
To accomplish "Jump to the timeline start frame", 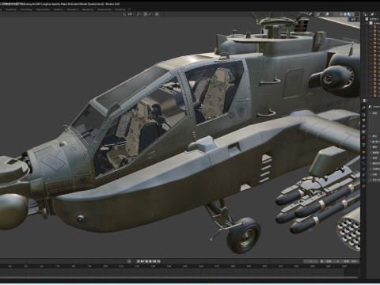I will click(139, 261).
